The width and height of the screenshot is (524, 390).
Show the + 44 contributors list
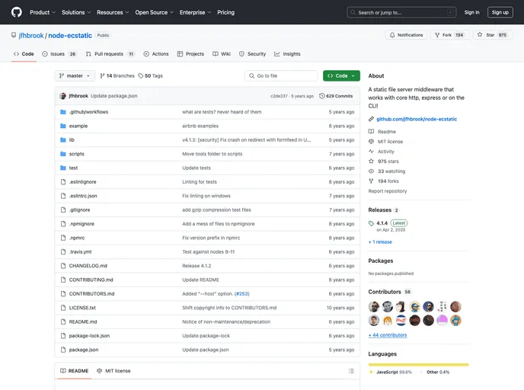(388, 335)
